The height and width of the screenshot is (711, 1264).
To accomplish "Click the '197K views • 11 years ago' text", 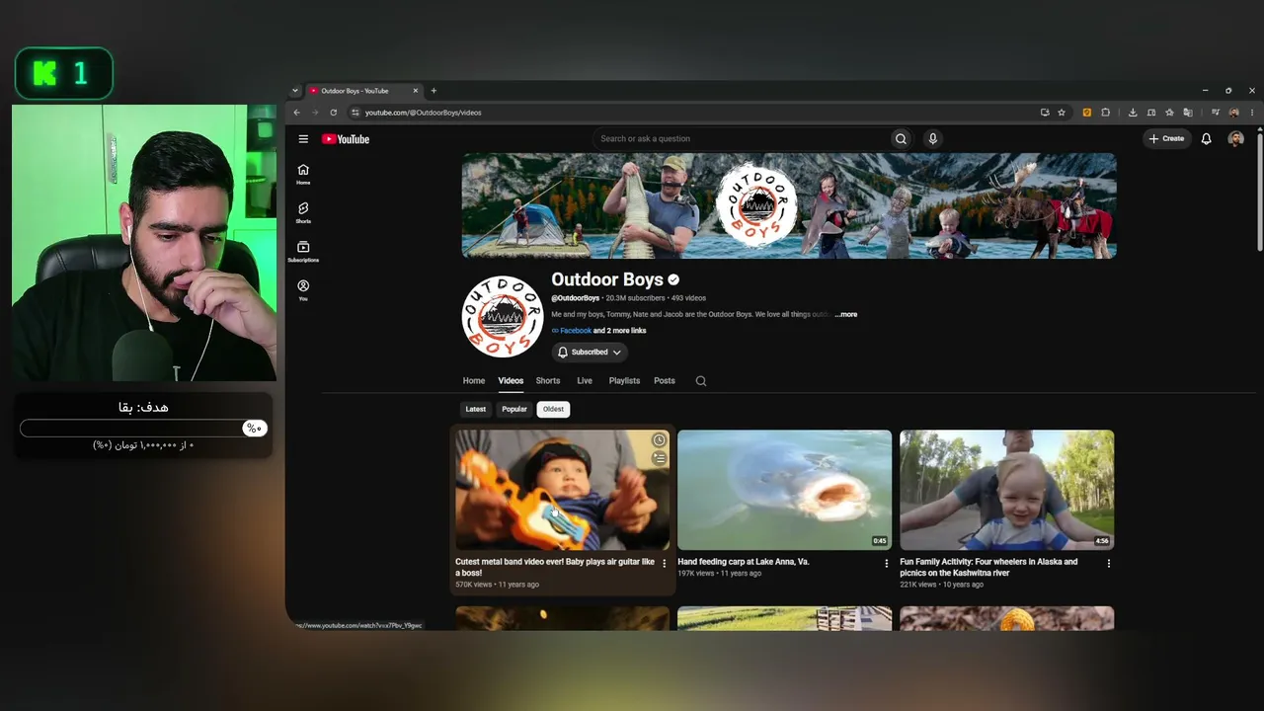I will [719, 574].
